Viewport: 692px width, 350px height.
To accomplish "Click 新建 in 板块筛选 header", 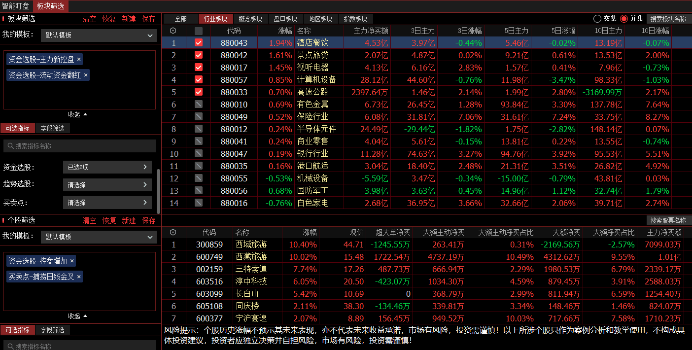I will point(129,19).
